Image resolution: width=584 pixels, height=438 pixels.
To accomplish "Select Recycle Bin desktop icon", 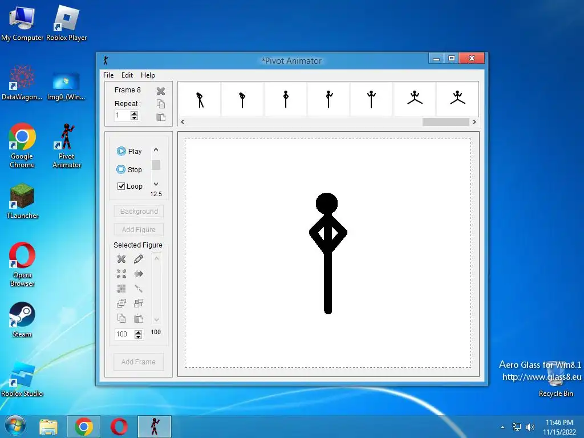I will coord(555,379).
